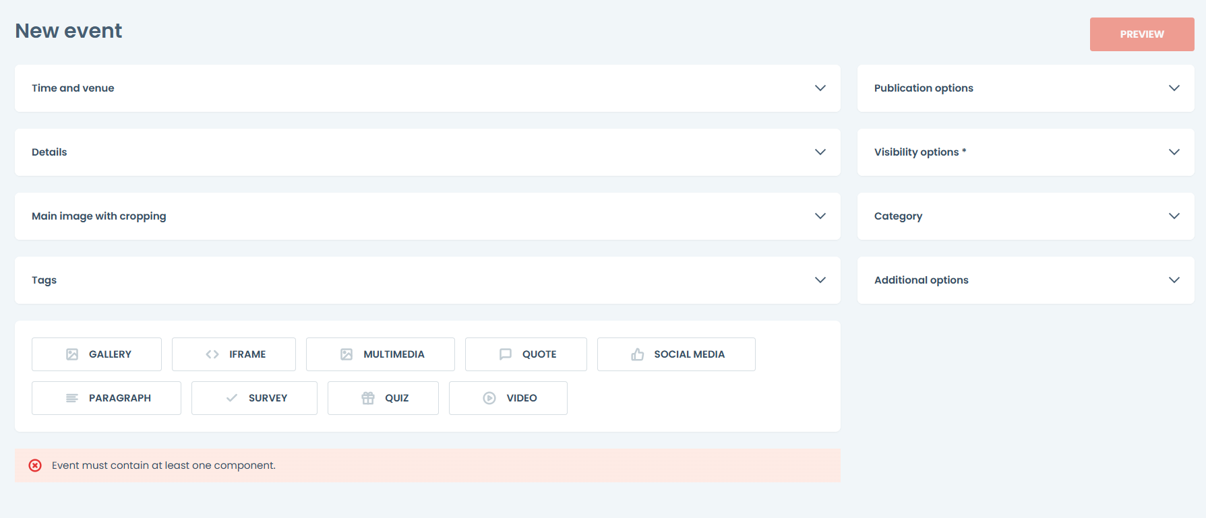
Task: Click the Details heading text
Action: (49, 152)
